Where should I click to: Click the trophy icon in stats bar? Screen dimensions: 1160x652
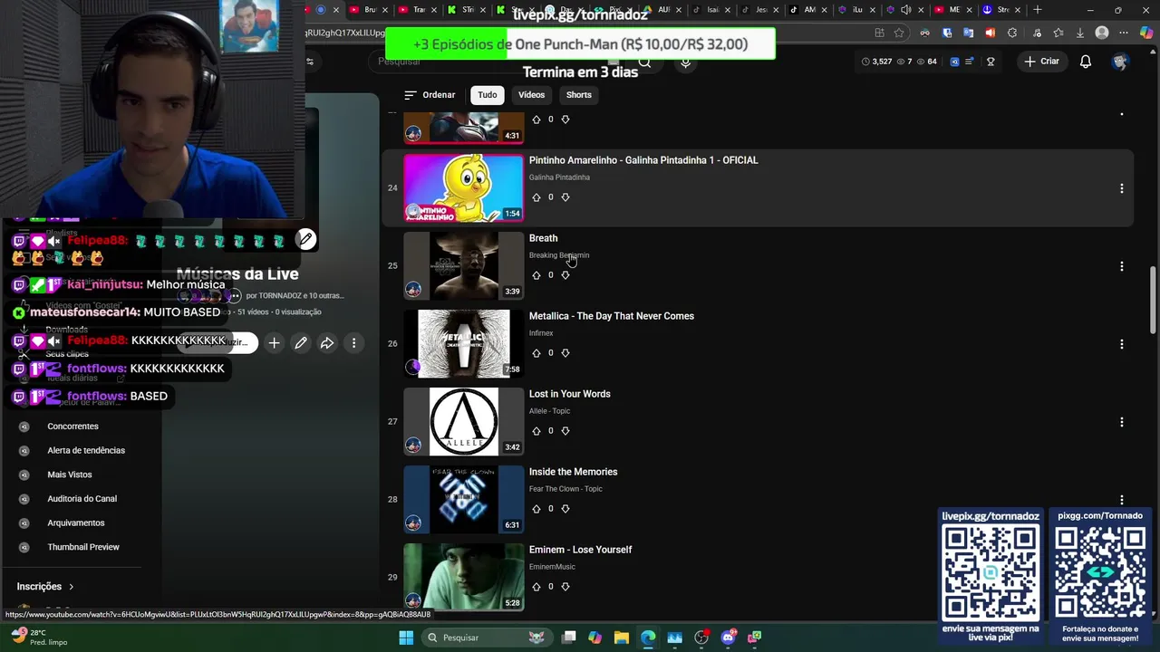[991, 62]
